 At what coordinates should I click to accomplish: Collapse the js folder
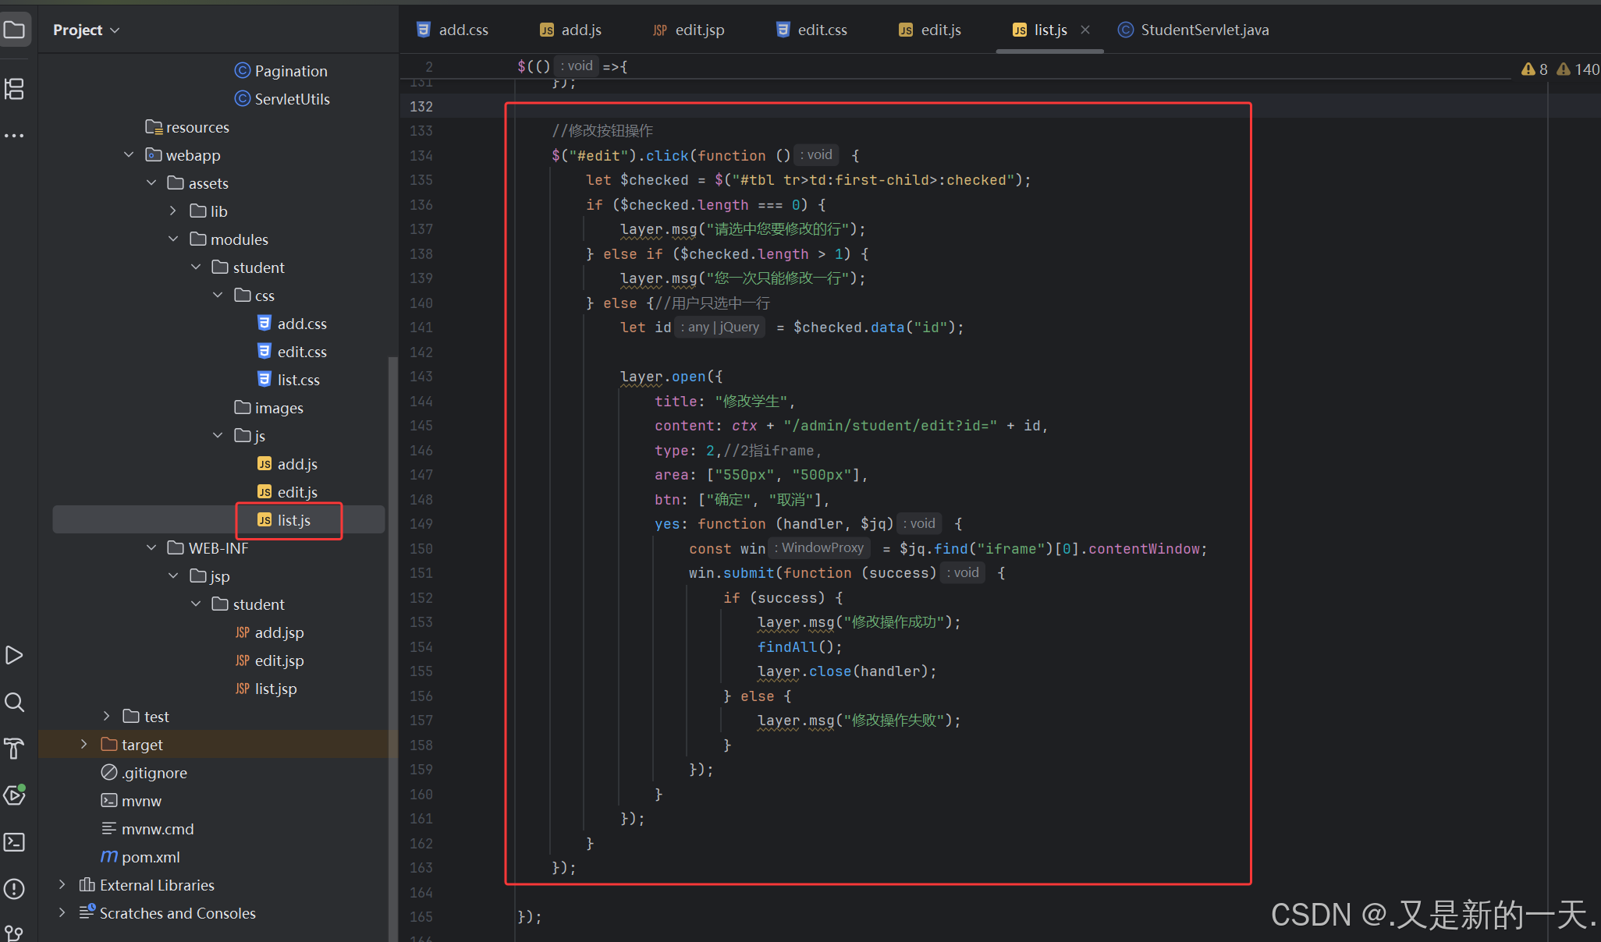pyautogui.click(x=218, y=436)
